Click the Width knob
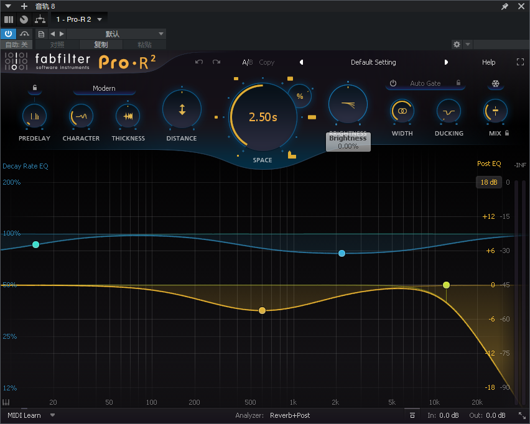 [402, 111]
